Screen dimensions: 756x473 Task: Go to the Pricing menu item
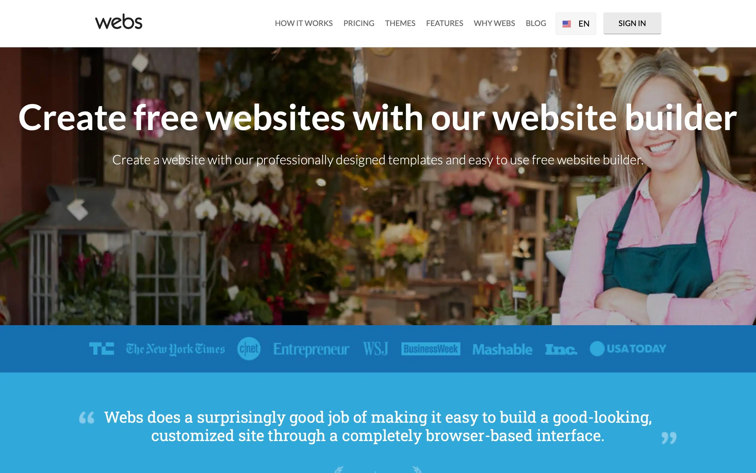359,23
